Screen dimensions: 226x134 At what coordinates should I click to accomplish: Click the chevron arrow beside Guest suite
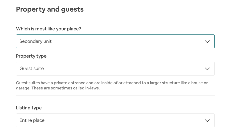click(x=207, y=69)
